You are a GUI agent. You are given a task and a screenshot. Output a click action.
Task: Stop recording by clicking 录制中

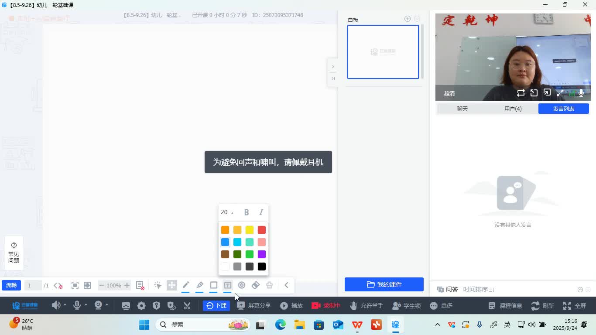pyautogui.click(x=326, y=305)
